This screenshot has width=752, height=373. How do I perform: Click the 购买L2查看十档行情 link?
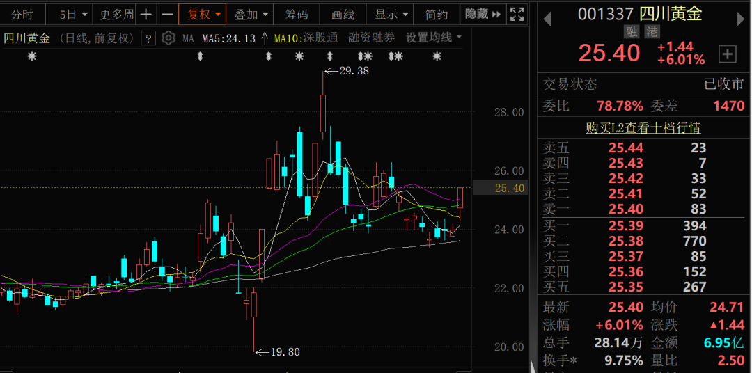click(x=643, y=128)
